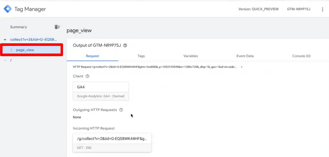Open help icon beside Client label
The image size is (329, 157).
pos(87,76)
